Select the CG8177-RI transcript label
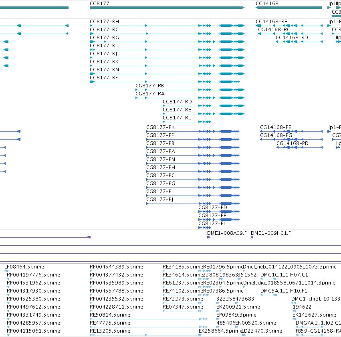 (x=103, y=46)
